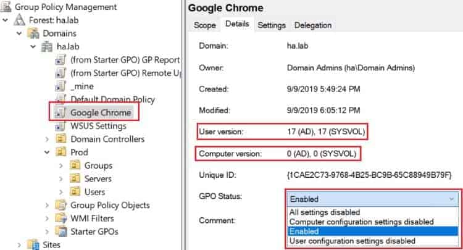Click the Groups OU folder icon

coord(75,165)
